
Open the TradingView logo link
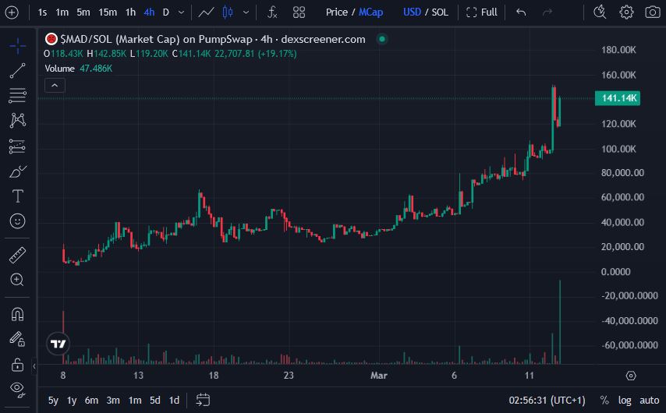[58, 344]
